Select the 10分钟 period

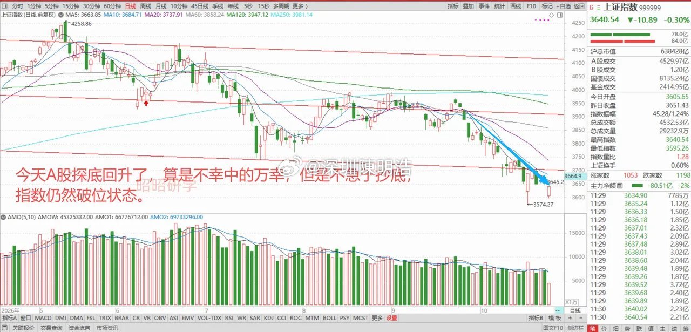point(179,6)
